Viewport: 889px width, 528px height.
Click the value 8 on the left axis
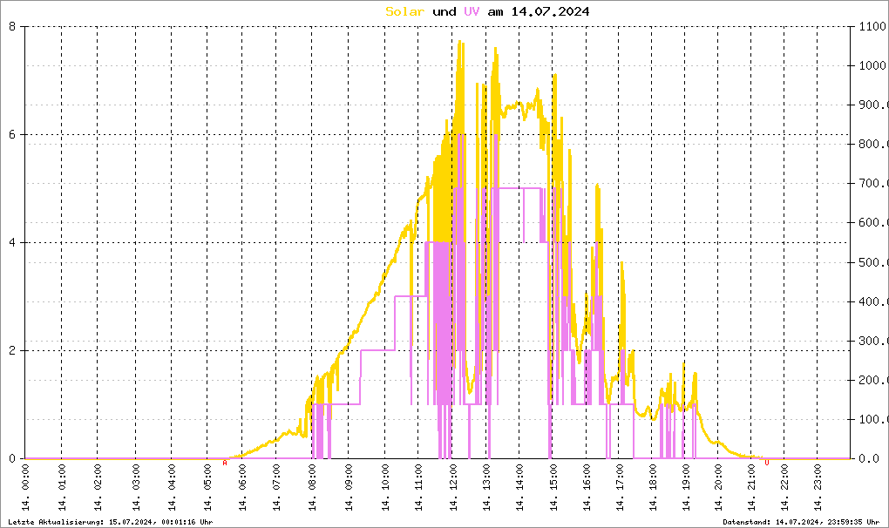click(12, 26)
